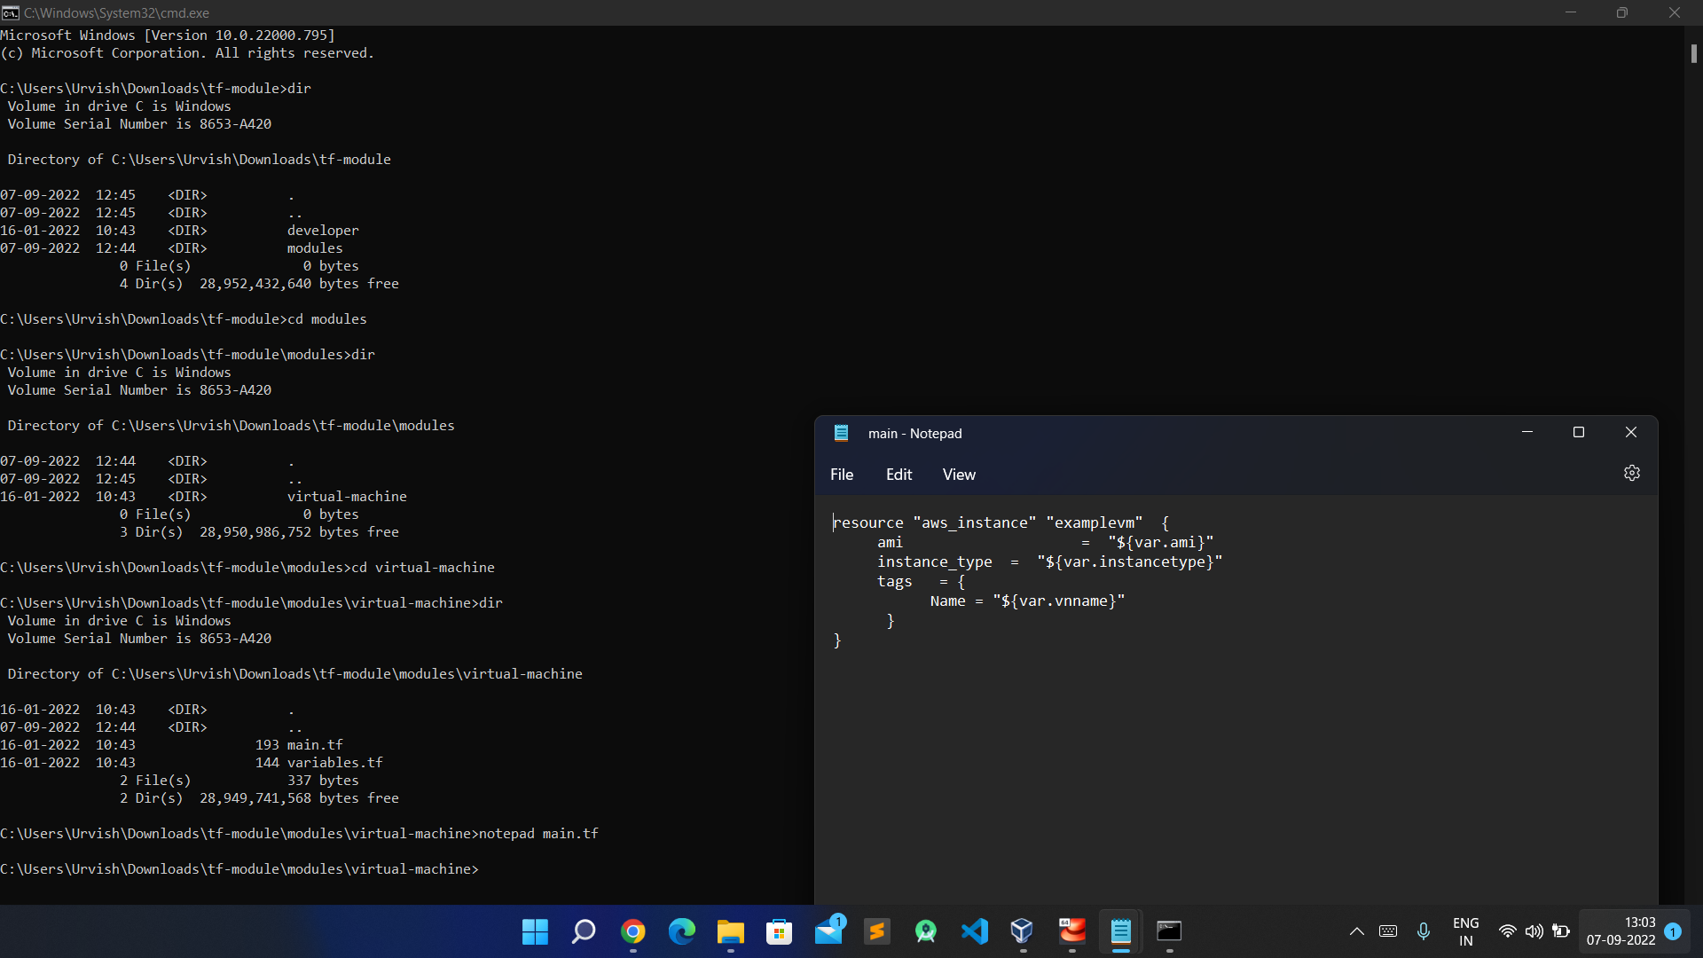Open Microsoft Edge from taskbar
1703x958 pixels.
[x=681, y=931]
